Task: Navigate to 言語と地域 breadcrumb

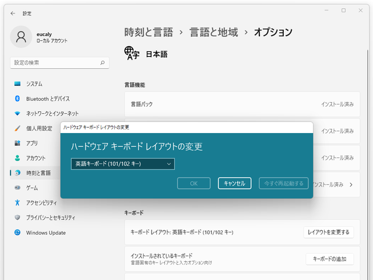Action: pyautogui.click(x=214, y=32)
